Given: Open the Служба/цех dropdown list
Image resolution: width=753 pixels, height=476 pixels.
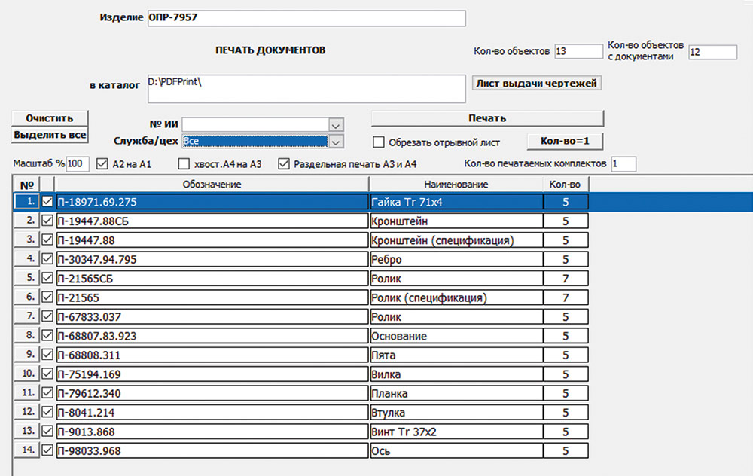Looking at the screenshot, I should (x=336, y=141).
